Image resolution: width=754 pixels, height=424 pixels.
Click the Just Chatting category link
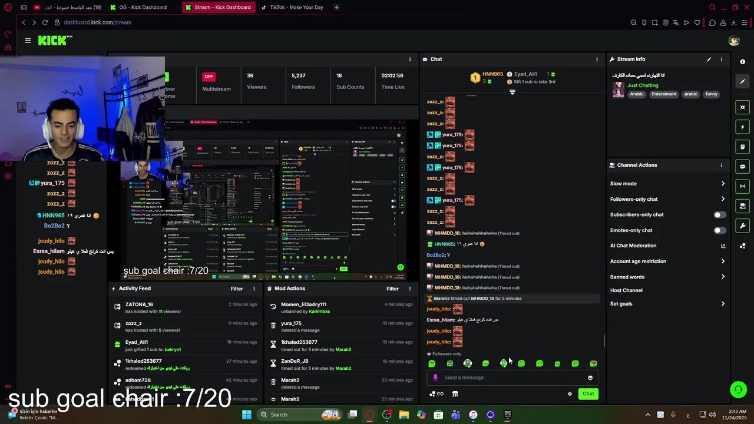pos(643,85)
